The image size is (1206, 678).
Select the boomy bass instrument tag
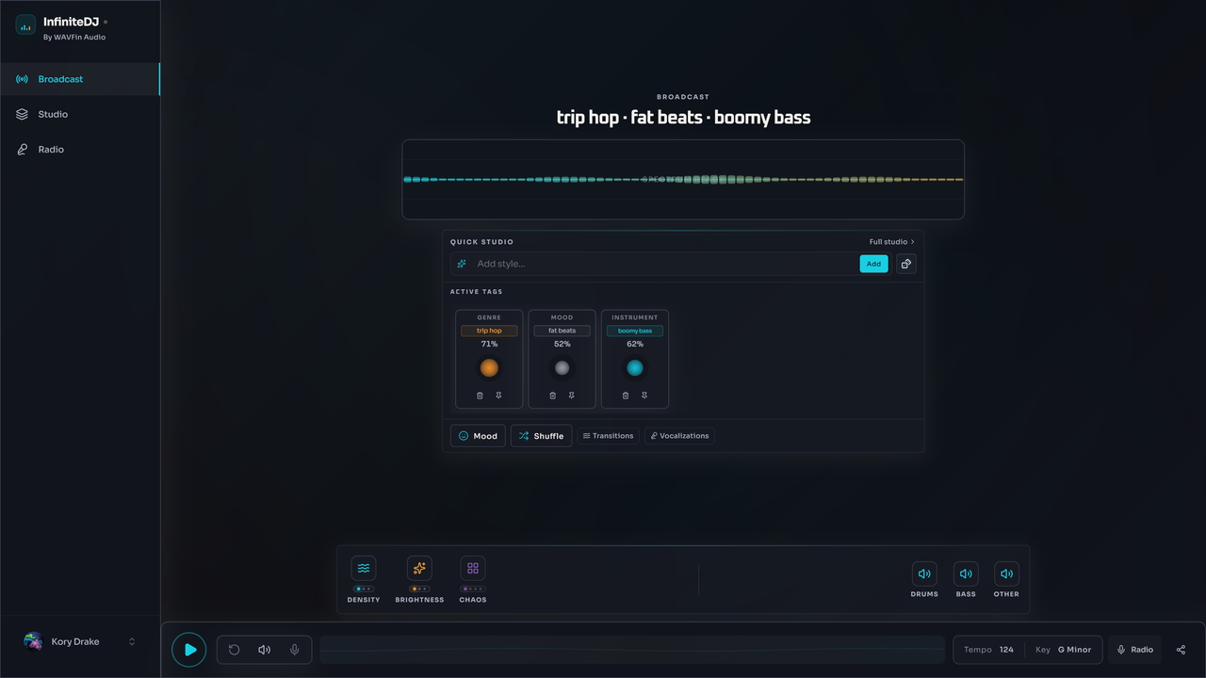635,331
